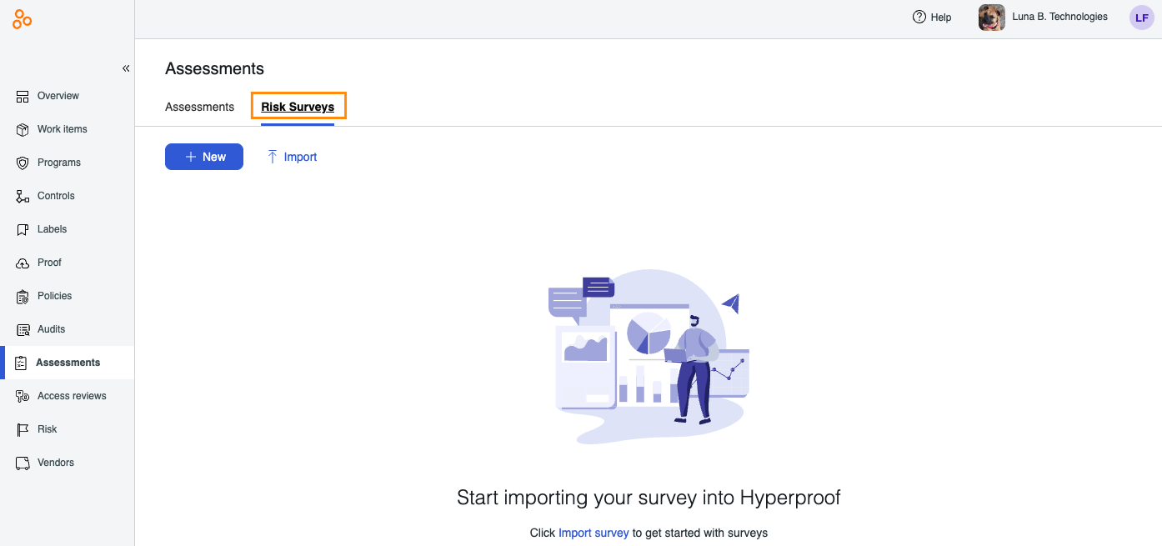Click the Hyperproof logo in the top corner

click(21, 18)
